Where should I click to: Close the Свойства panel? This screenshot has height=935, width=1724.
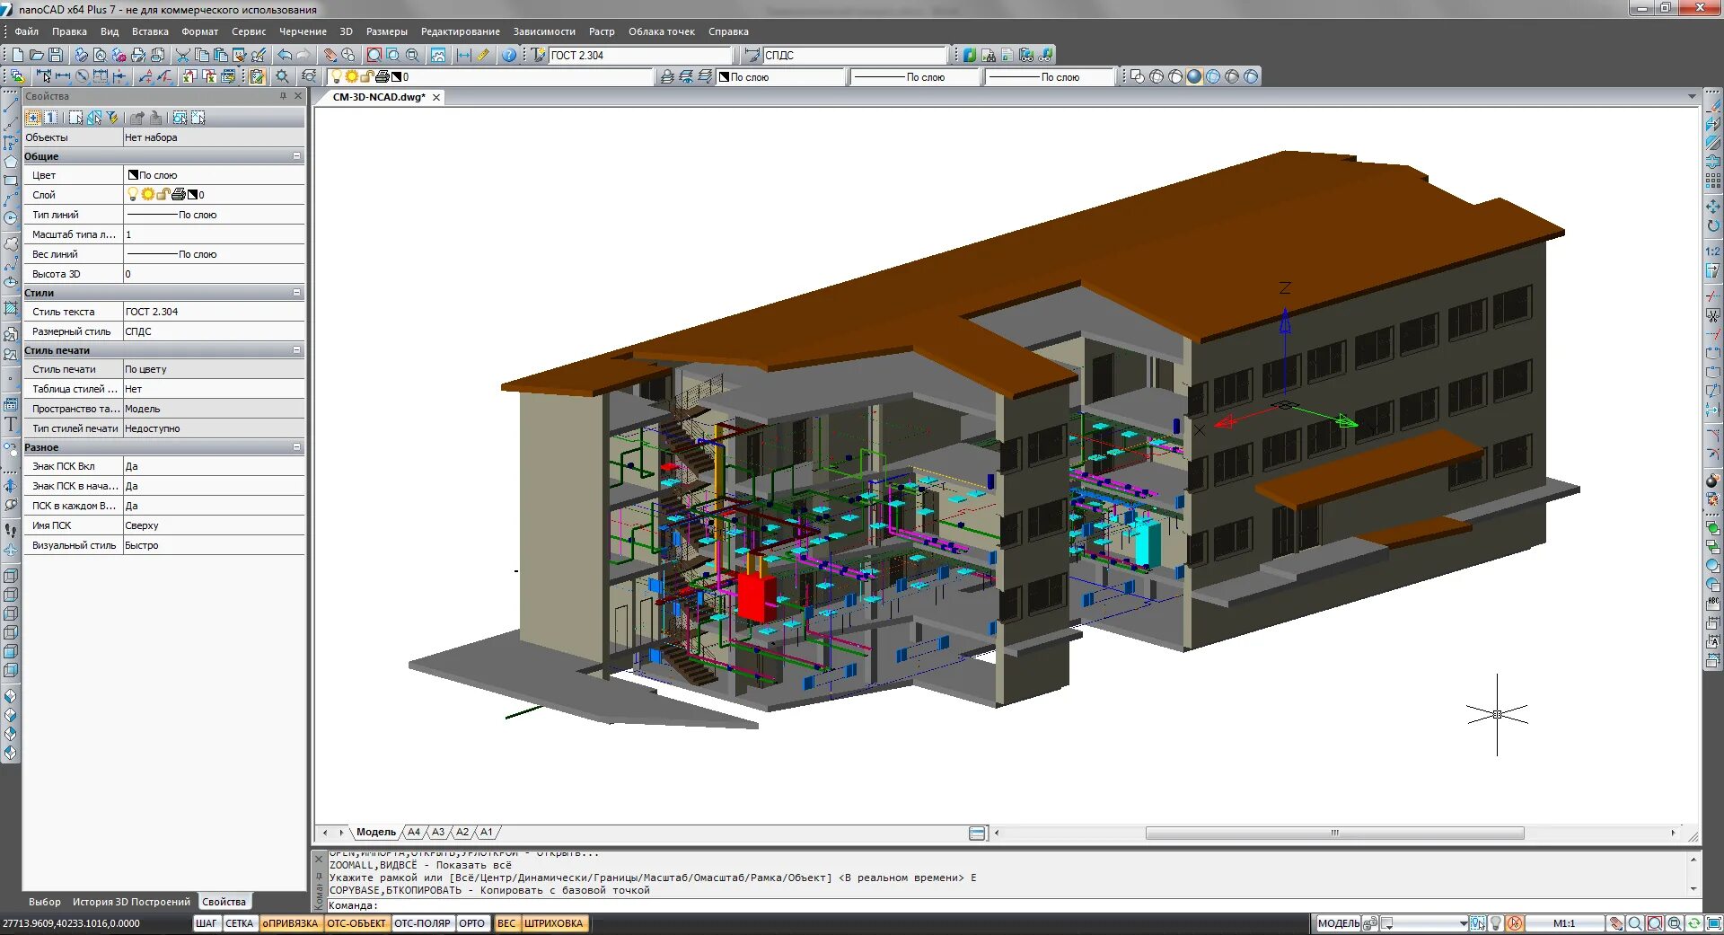pos(298,96)
